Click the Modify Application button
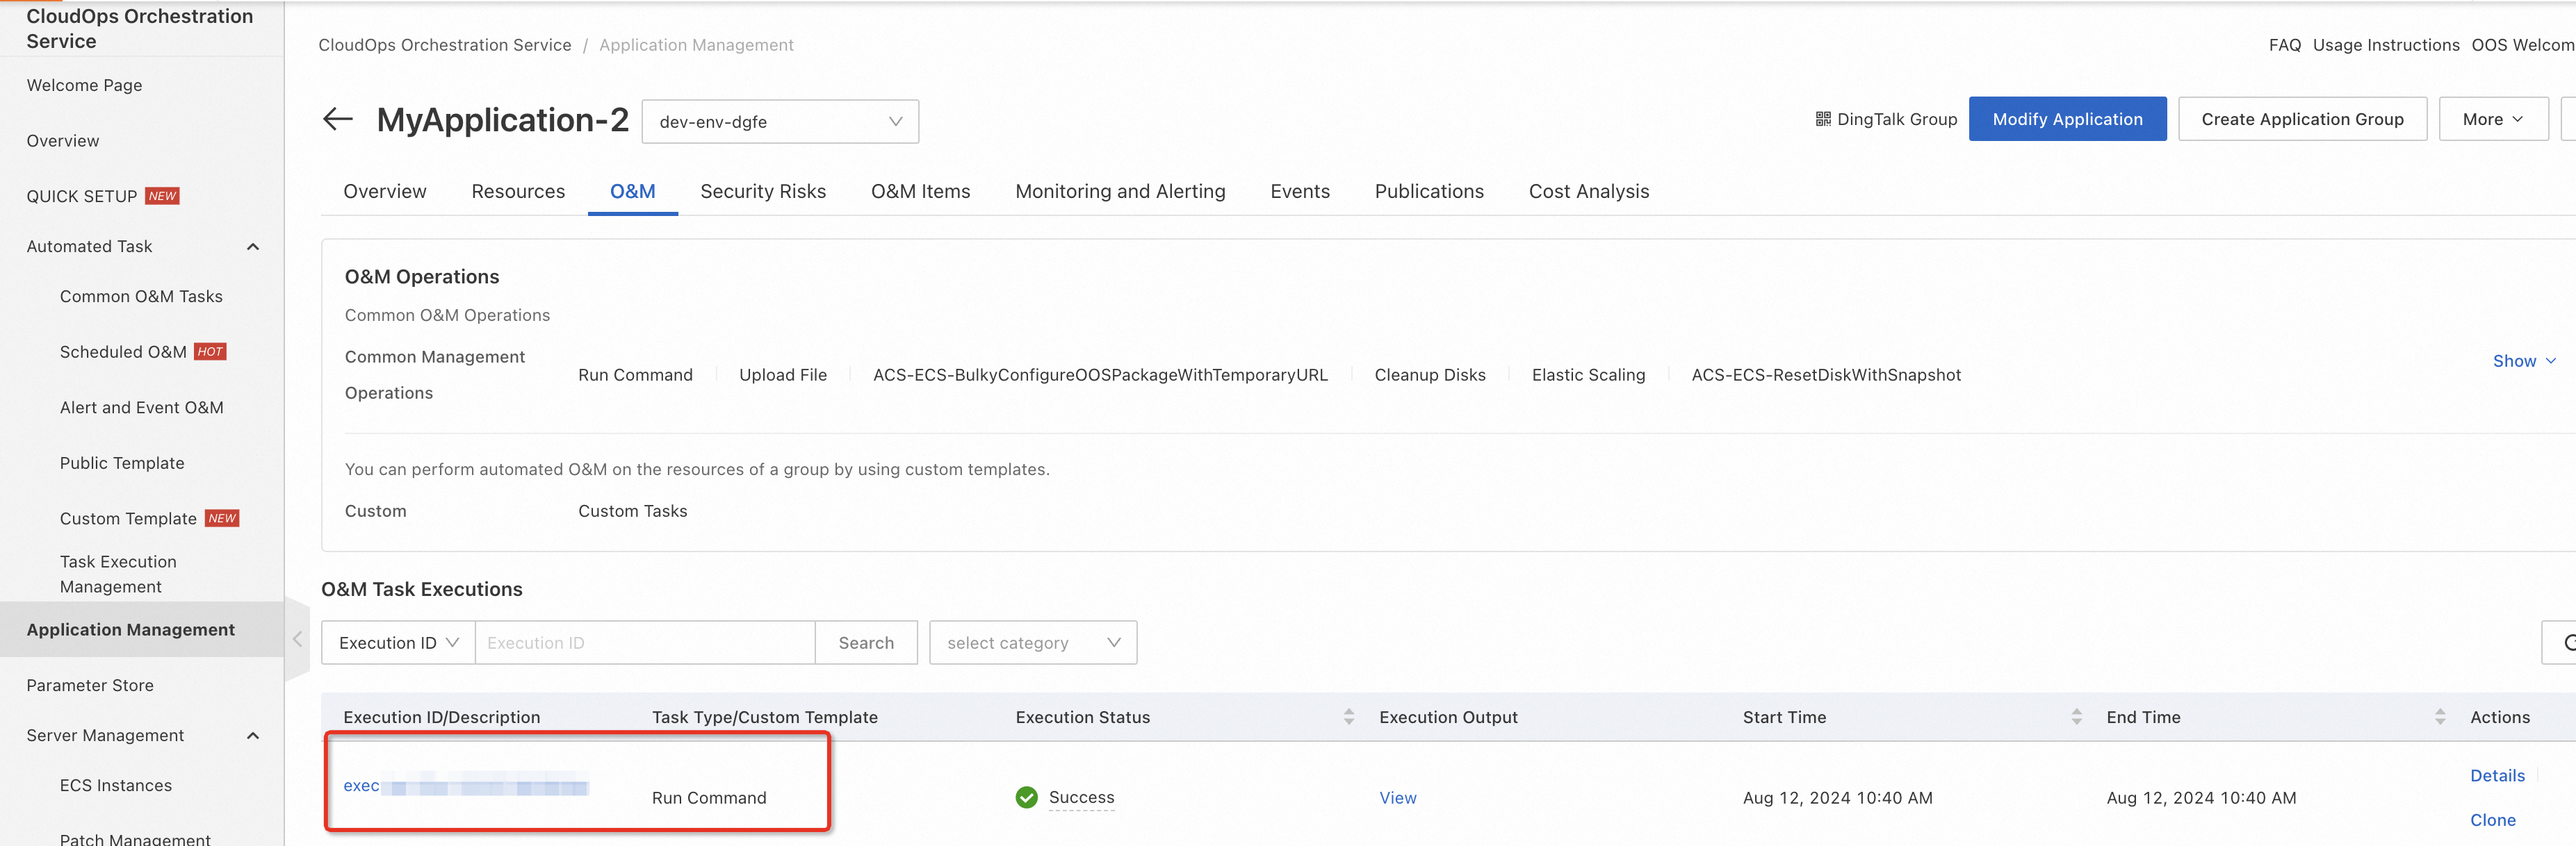The height and width of the screenshot is (846, 2576). [x=2066, y=119]
